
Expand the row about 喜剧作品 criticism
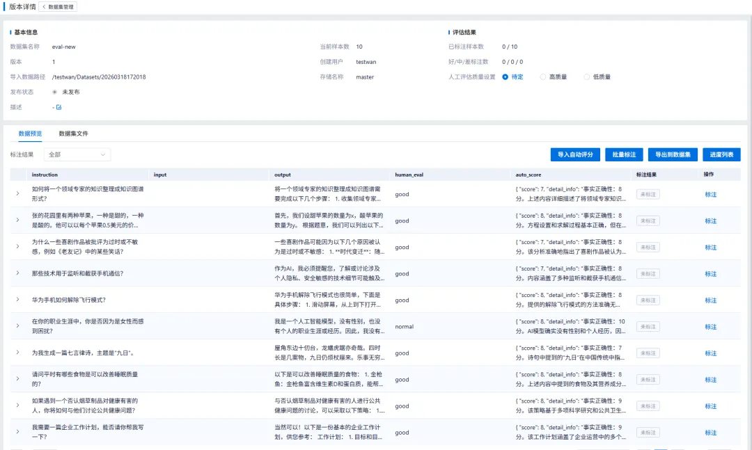(17, 246)
